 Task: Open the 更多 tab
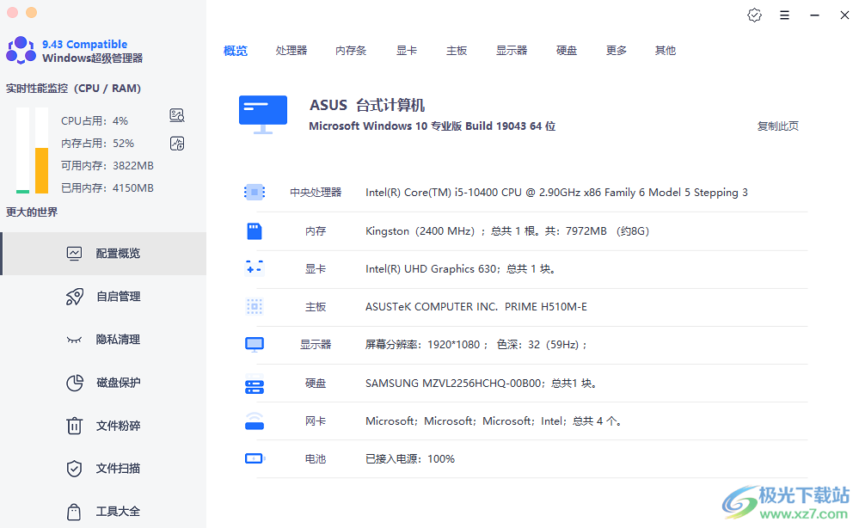tap(617, 51)
